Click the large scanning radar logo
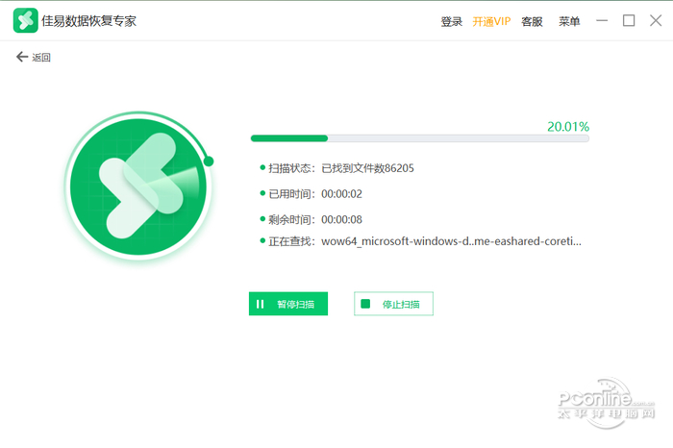The height and width of the screenshot is (448, 673). point(138,187)
